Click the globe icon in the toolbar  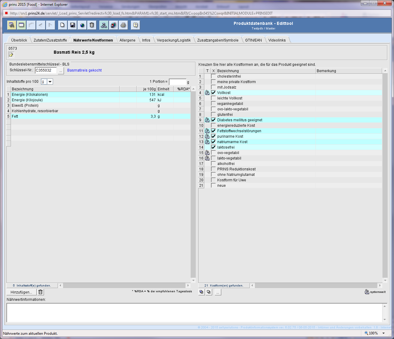[82, 25]
